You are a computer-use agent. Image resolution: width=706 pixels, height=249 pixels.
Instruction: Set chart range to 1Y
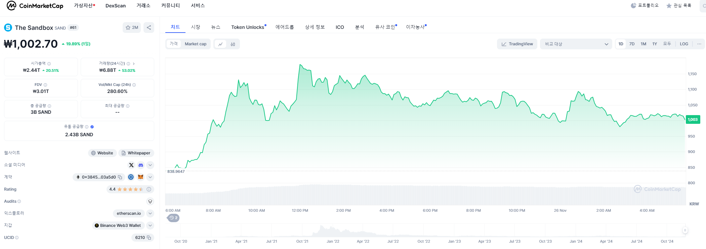coord(655,44)
